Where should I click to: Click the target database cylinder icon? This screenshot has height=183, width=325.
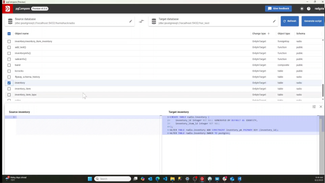pos(154,21)
